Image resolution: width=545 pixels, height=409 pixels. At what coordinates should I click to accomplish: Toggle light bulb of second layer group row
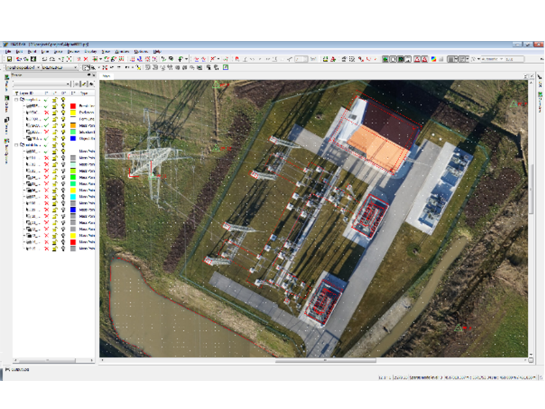[63, 145]
